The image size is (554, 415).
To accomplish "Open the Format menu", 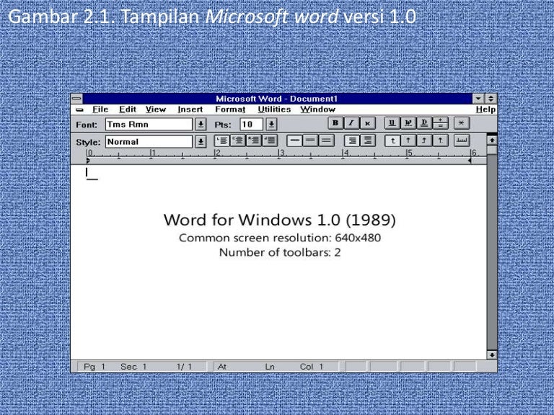I will [x=230, y=110].
